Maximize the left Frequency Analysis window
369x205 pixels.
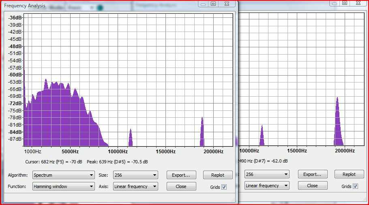(213, 4)
